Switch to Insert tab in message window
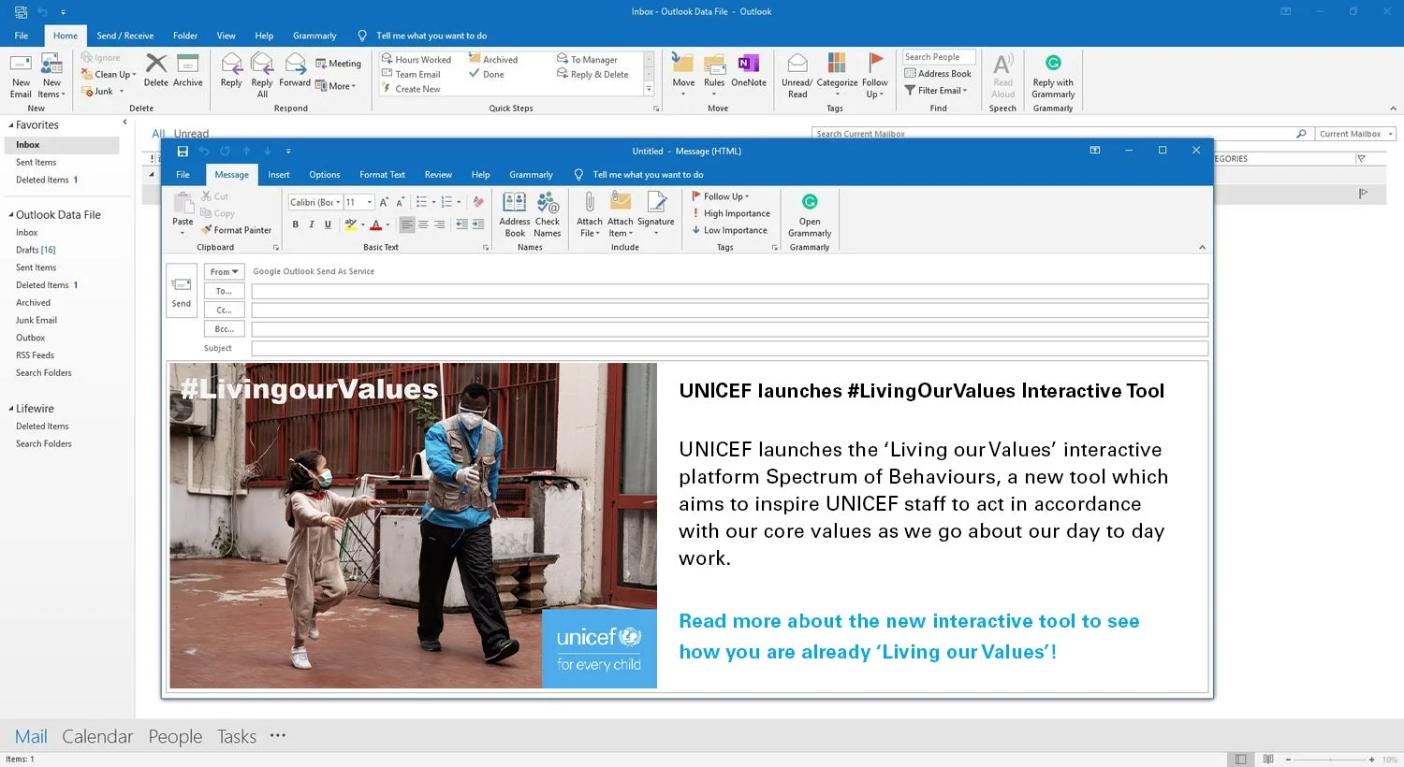Viewport: 1404px width, 767px height. coord(279,175)
